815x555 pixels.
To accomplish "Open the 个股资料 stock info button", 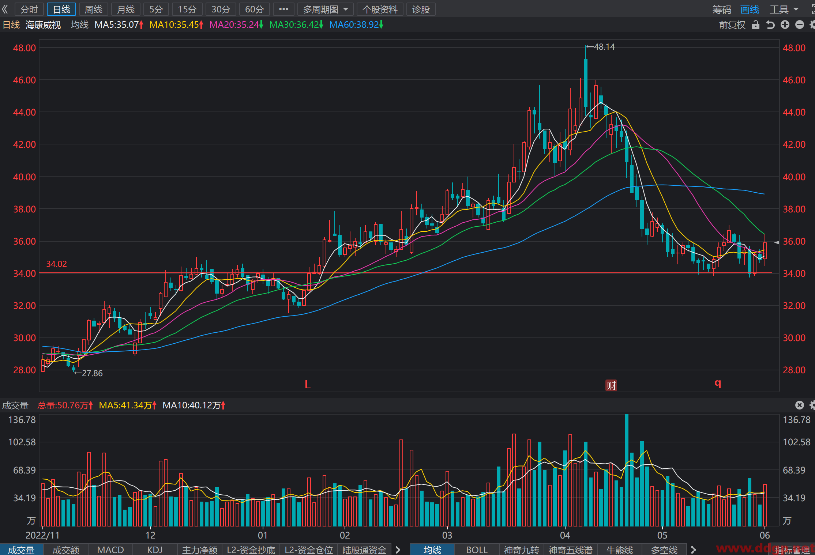I will coord(380,9).
